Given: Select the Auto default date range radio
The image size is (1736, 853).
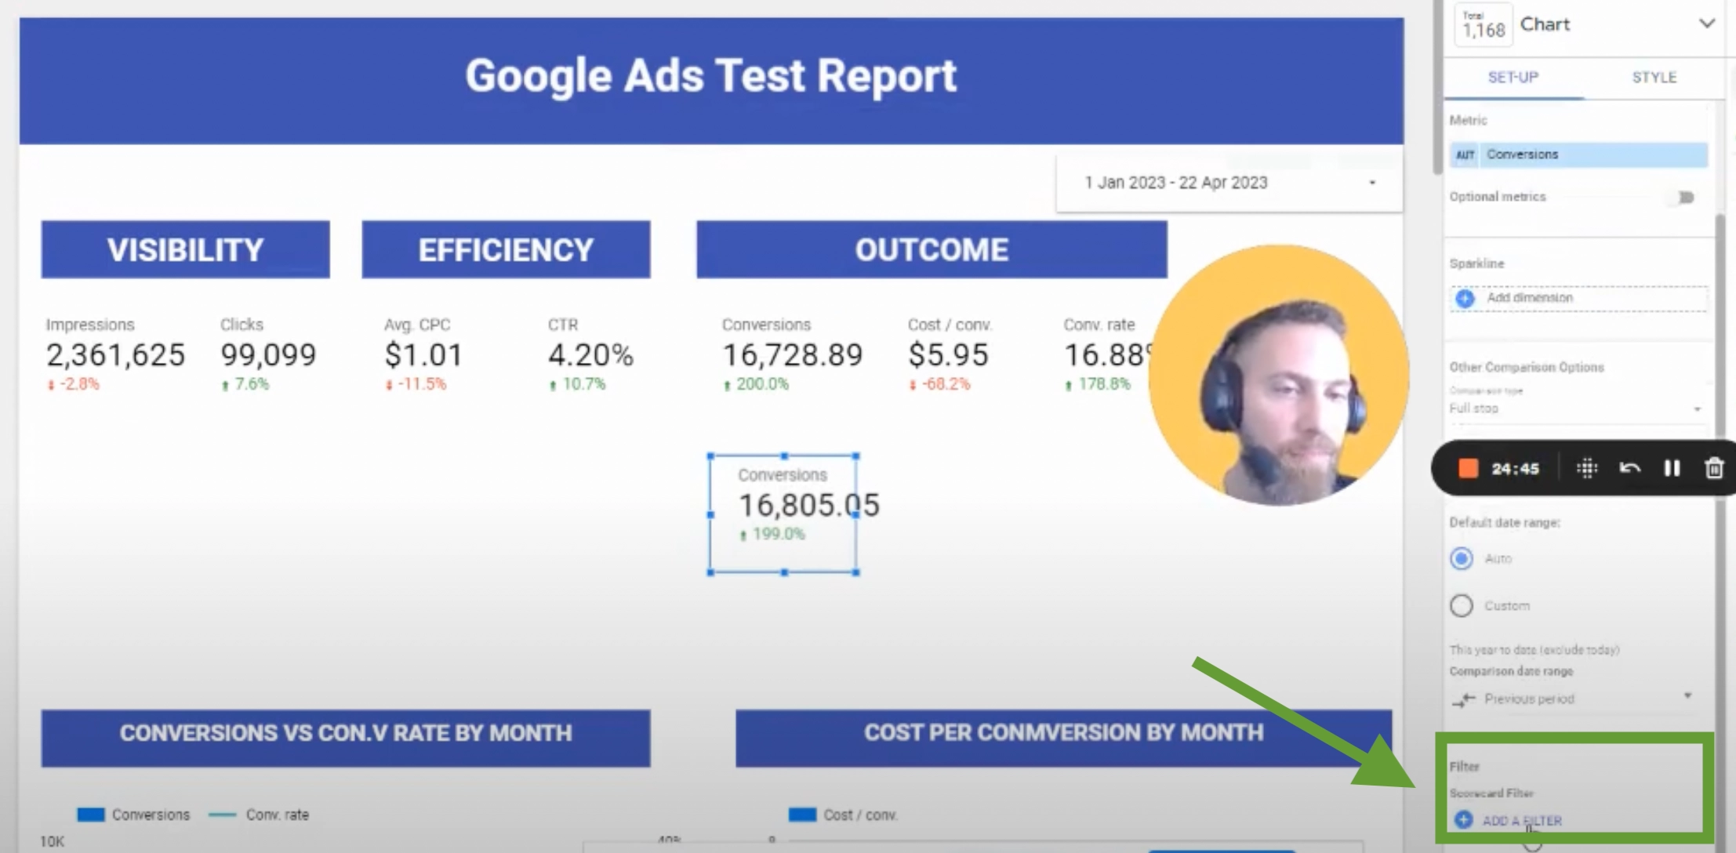Looking at the screenshot, I should 1462,558.
